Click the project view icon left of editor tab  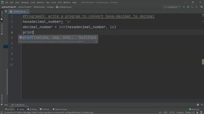click(x=6, y=11)
